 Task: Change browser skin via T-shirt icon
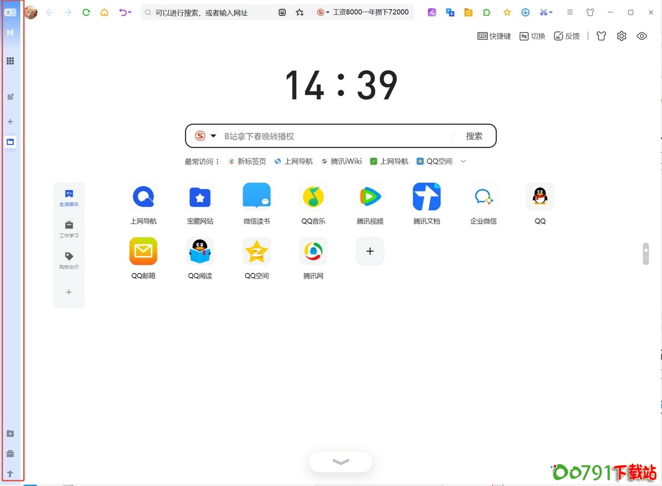pos(590,12)
